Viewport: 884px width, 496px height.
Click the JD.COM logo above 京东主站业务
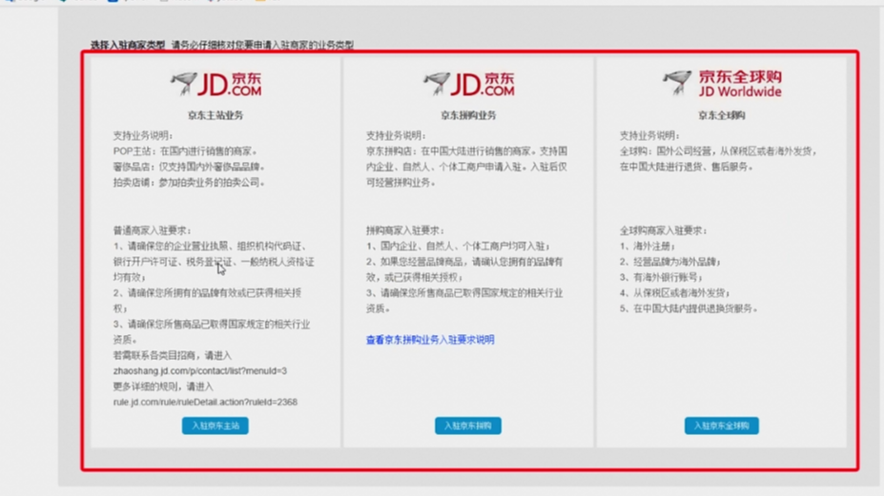[x=216, y=84]
